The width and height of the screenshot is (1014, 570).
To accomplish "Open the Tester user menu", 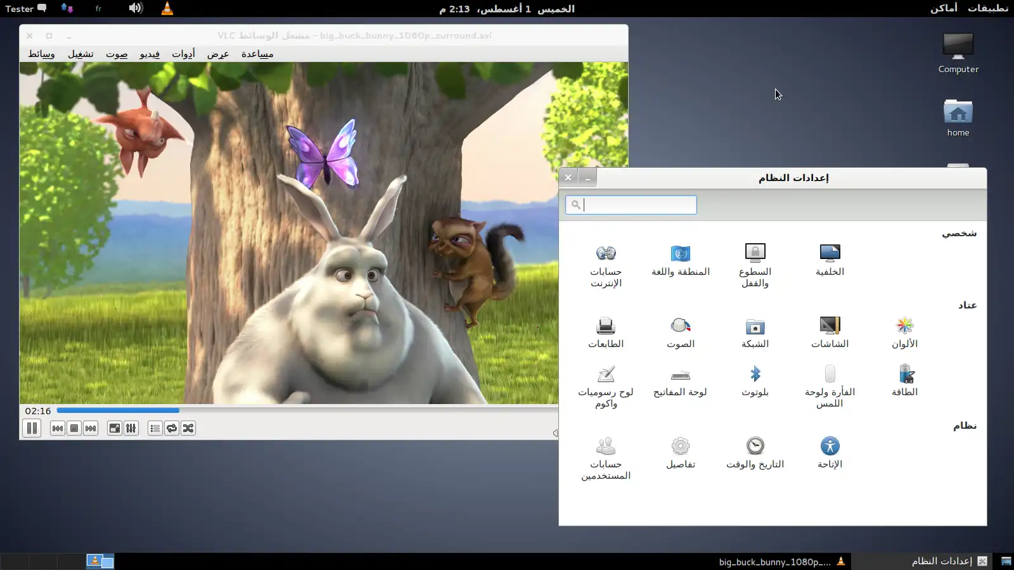I will click(x=26, y=8).
